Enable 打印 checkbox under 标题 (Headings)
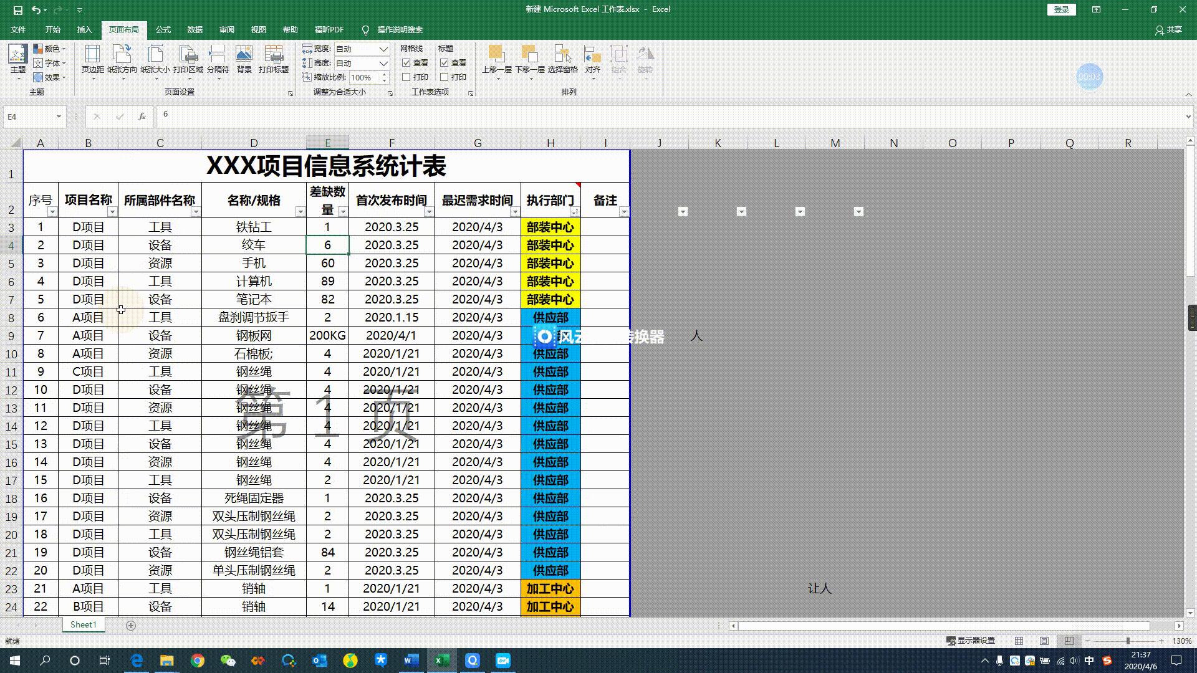The width and height of the screenshot is (1197, 673). (445, 77)
